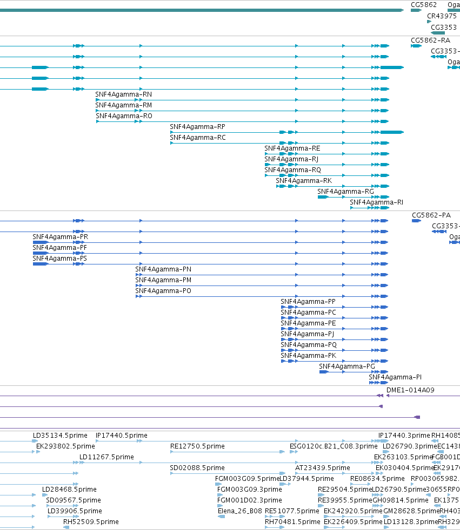Select EST RH70481.5prime
Viewport: 460px width, 530px height.
(x=292, y=522)
